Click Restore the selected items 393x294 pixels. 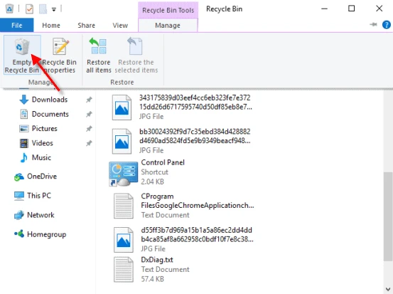(x=136, y=55)
